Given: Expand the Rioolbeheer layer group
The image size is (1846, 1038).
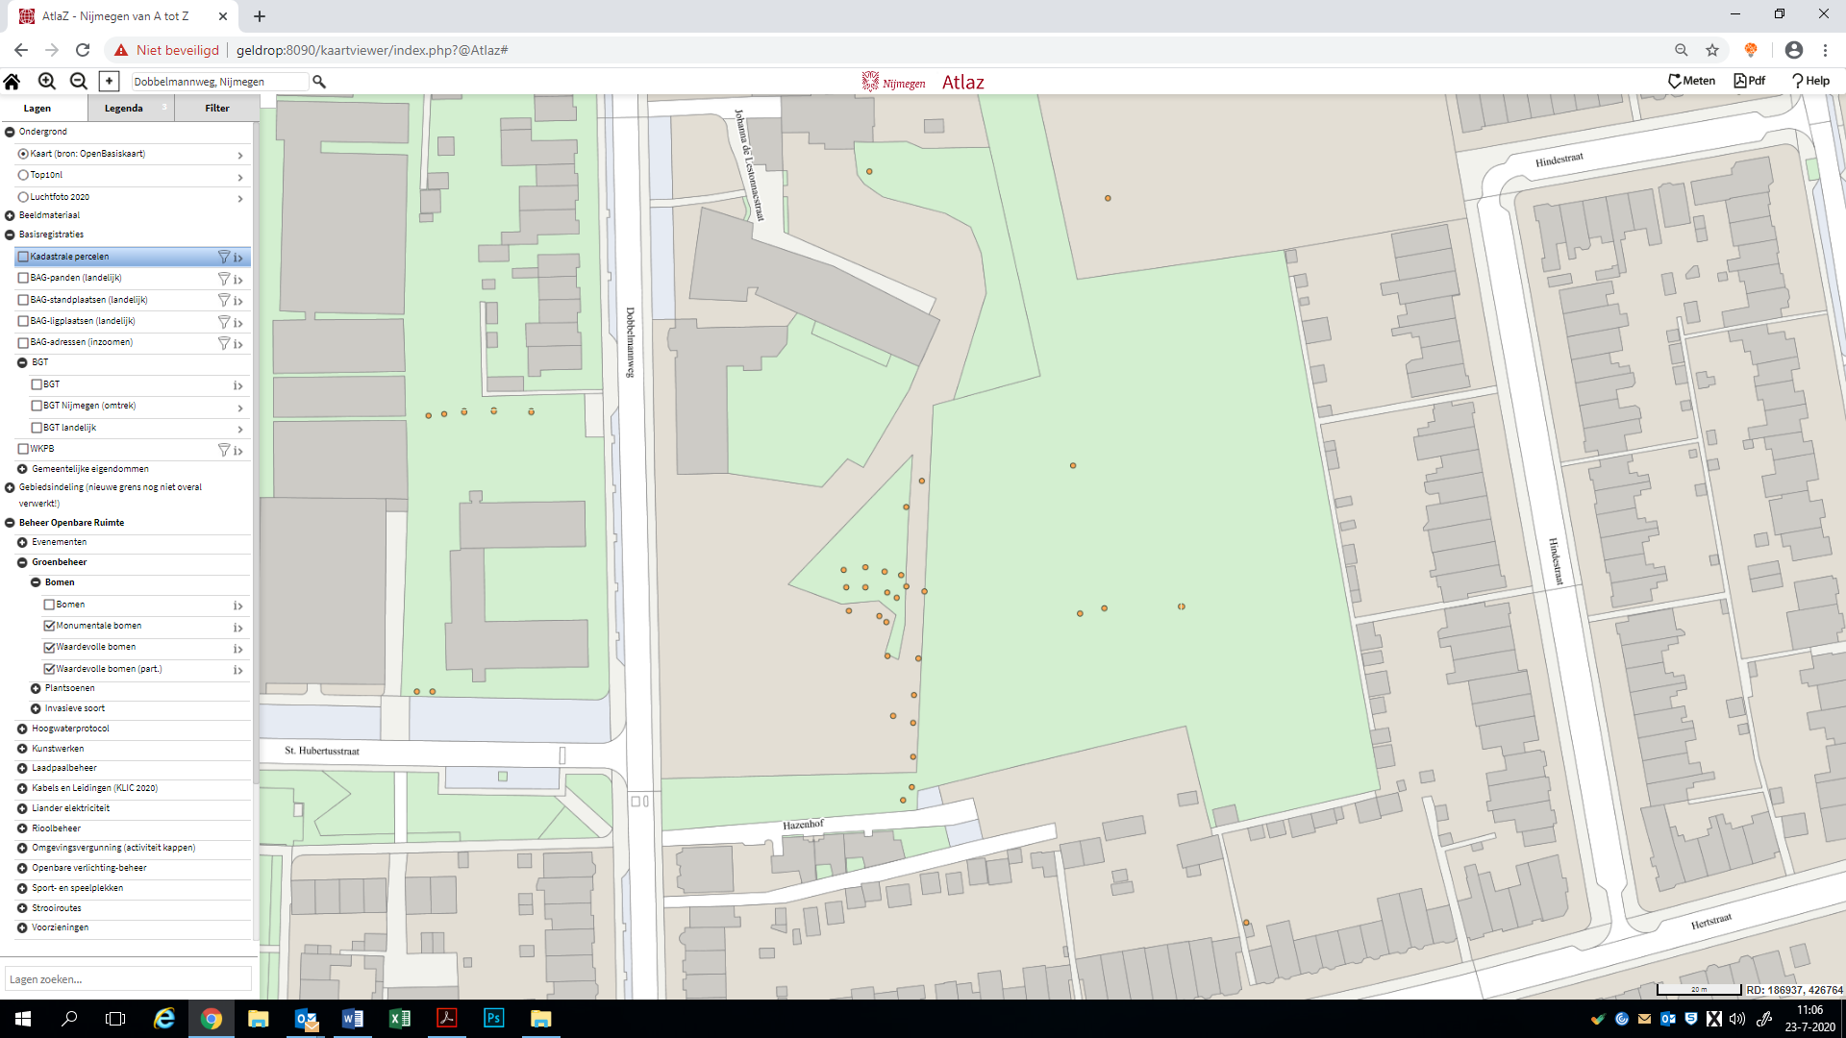Looking at the screenshot, I should 22,828.
